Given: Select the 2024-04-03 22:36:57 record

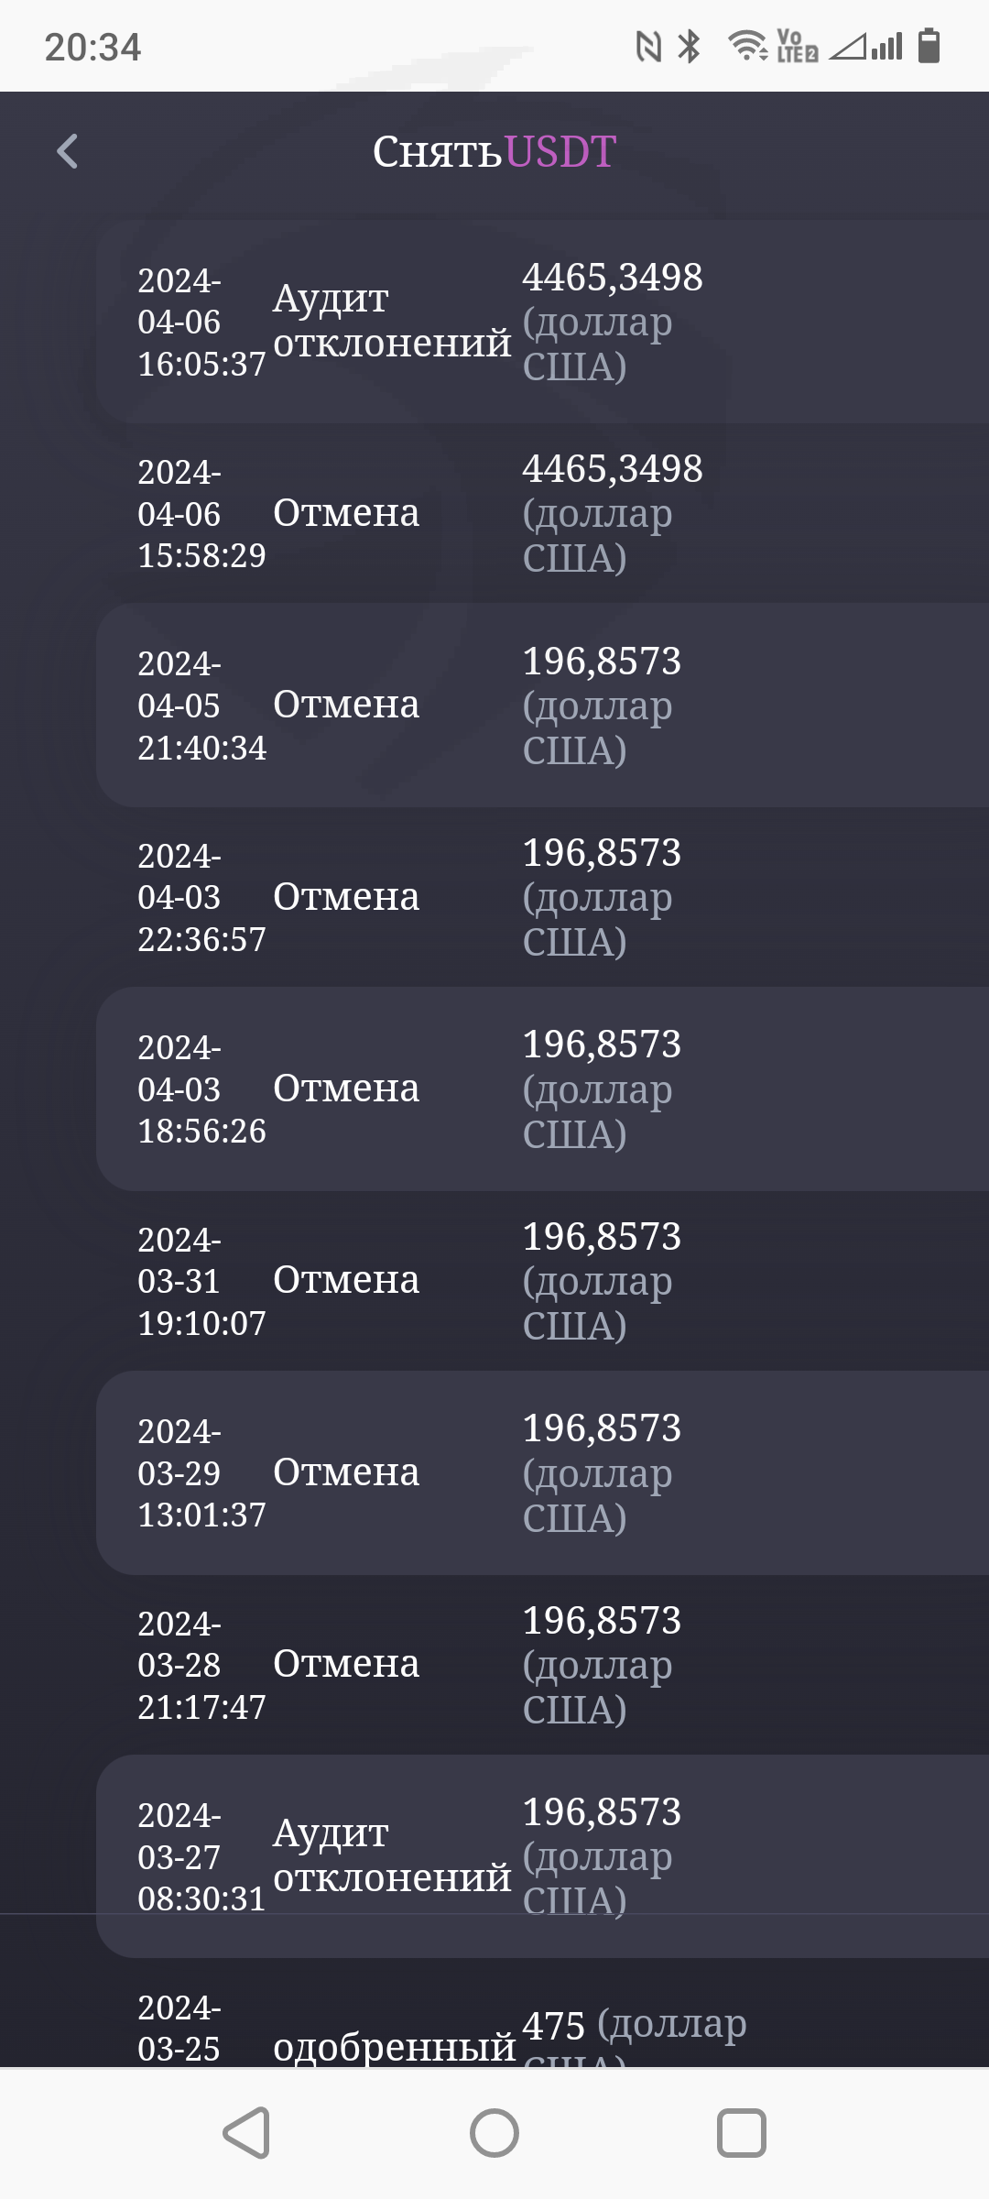Looking at the screenshot, I should (542, 897).
